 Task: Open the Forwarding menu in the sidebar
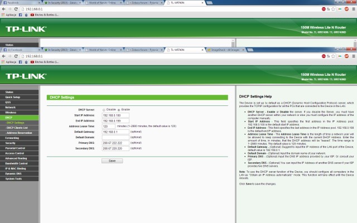click(20, 138)
